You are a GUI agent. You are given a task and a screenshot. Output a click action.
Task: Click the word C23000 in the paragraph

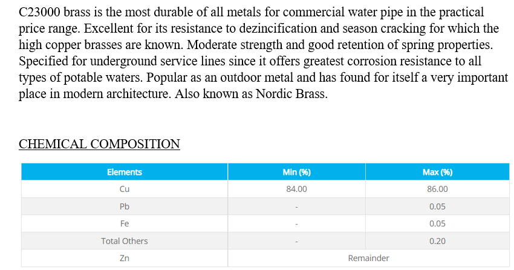(40, 12)
